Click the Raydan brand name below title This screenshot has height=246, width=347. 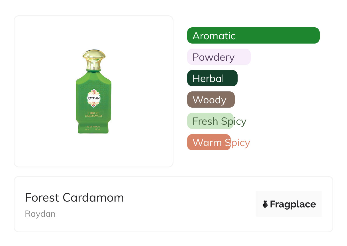[40, 214]
